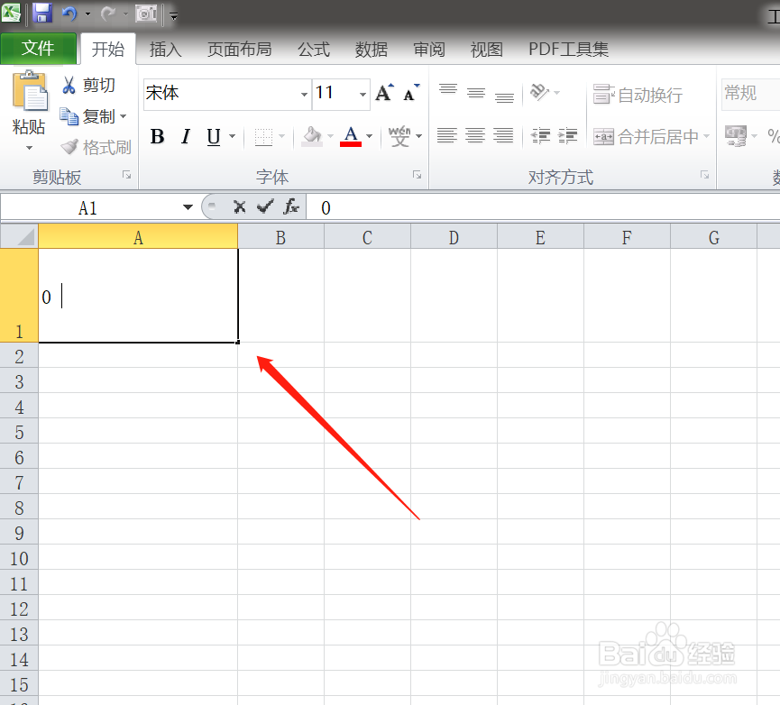
Task: Click the fill color paint bucket icon
Action: [312, 136]
